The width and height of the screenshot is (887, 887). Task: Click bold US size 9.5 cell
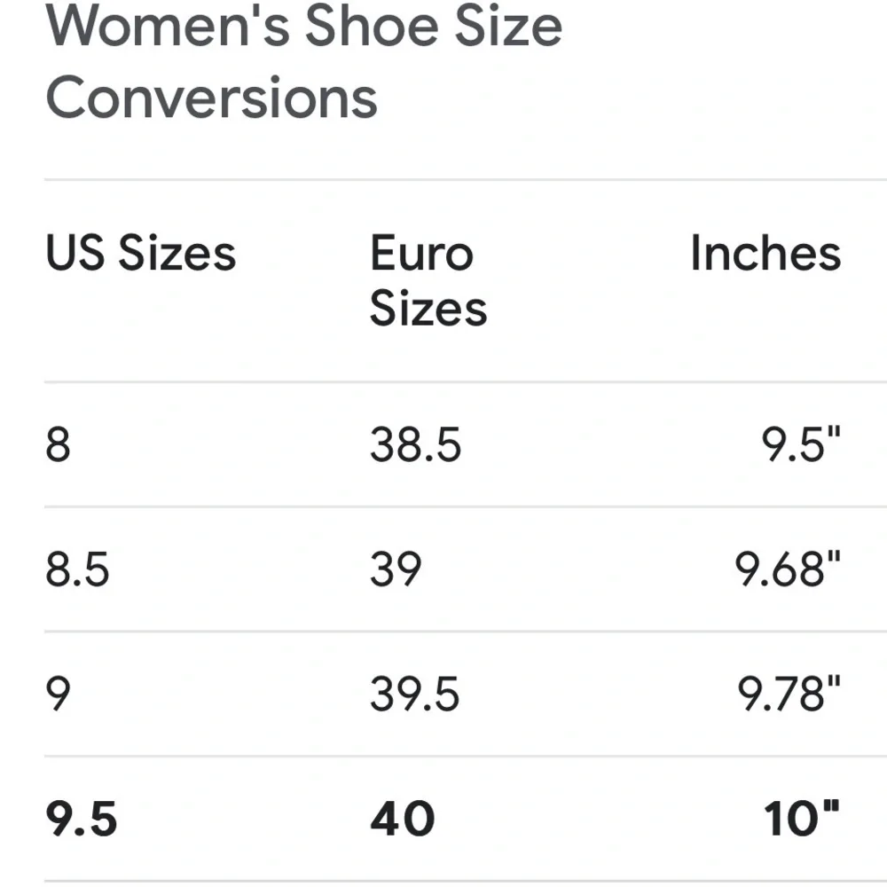pos(82,818)
